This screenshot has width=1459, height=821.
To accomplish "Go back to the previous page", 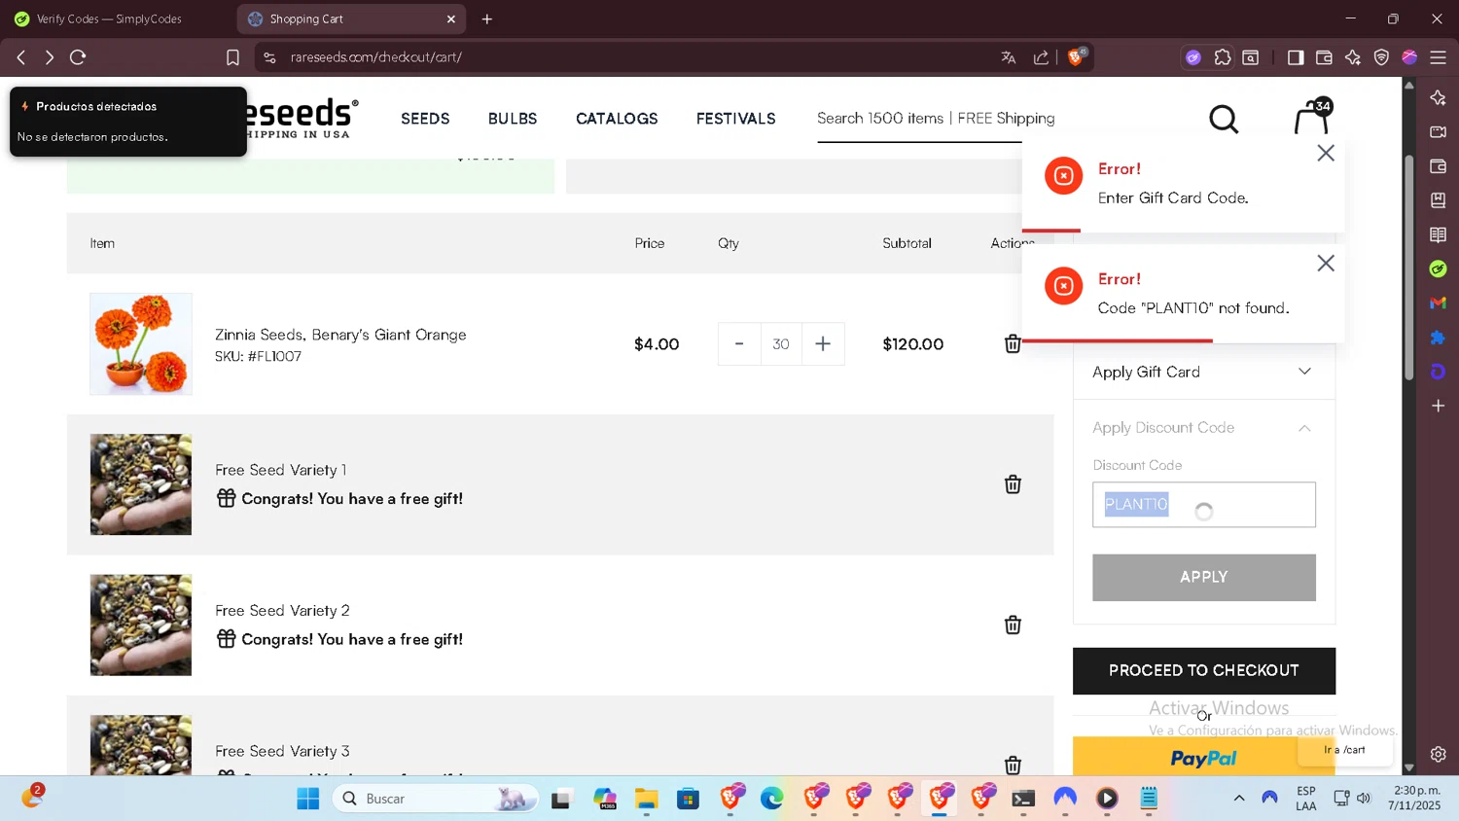I will click(21, 57).
